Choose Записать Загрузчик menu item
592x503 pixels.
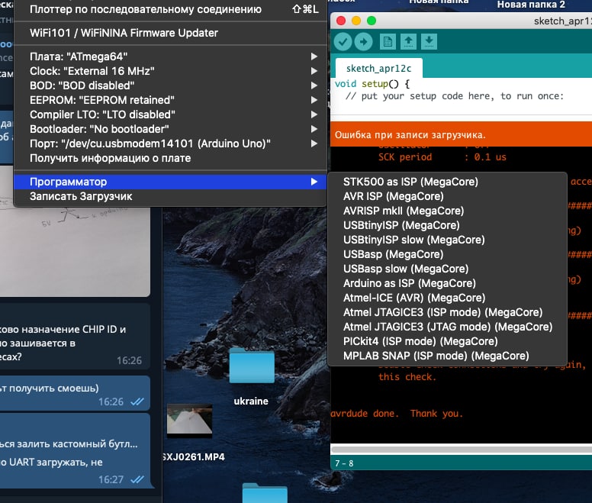(170, 196)
